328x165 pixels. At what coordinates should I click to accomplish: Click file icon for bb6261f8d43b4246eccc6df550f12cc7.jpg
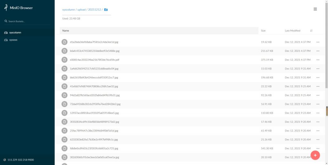click(x=64, y=77)
